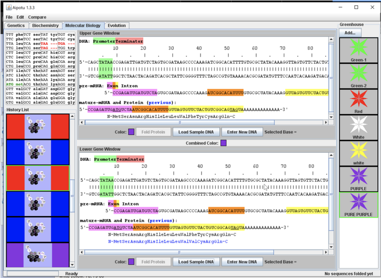Choose the White flower with capital W
The image size is (381, 278).
point(358,127)
